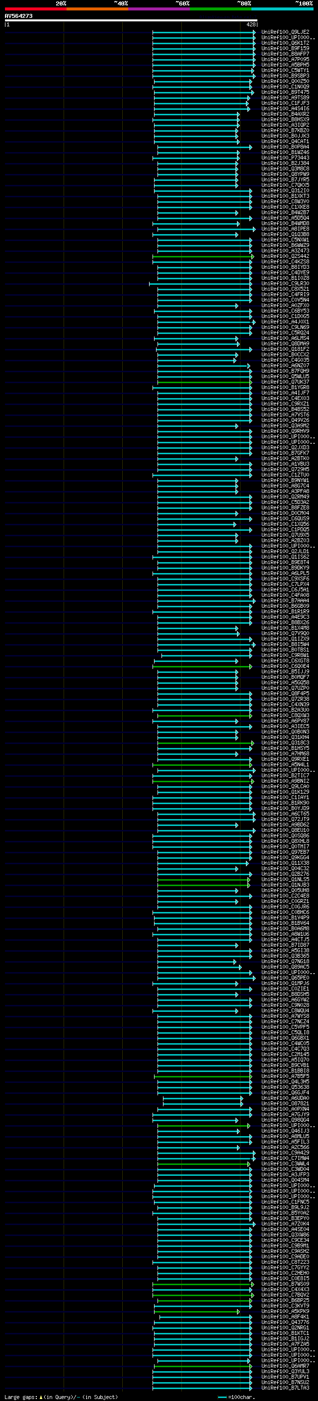Select hit UniRef100_B8AFP7
The image size is (318, 1401).
[x=285, y=54]
